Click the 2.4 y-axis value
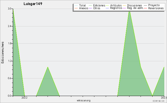 [9, 26]
